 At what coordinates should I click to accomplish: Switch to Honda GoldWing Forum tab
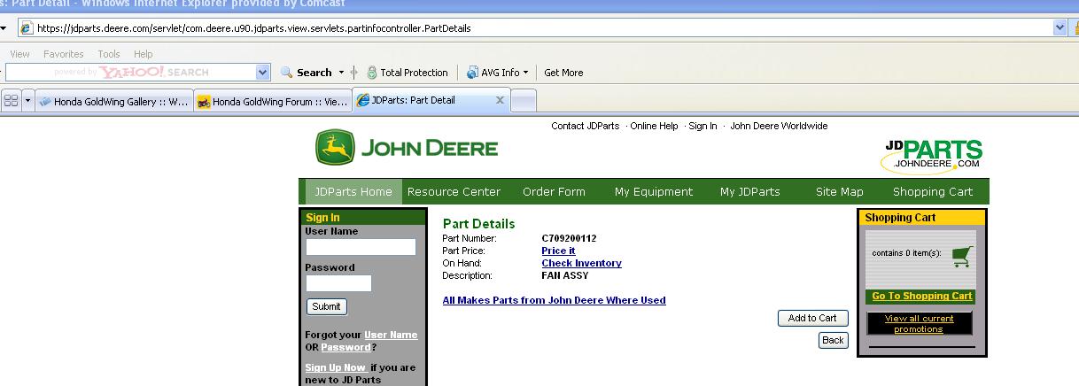(x=272, y=102)
